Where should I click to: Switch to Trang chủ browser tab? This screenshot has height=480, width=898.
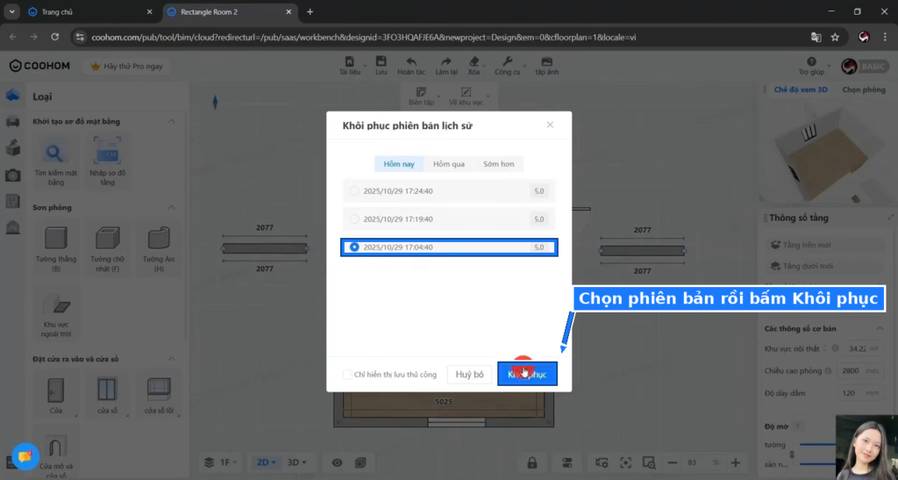click(90, 11)
